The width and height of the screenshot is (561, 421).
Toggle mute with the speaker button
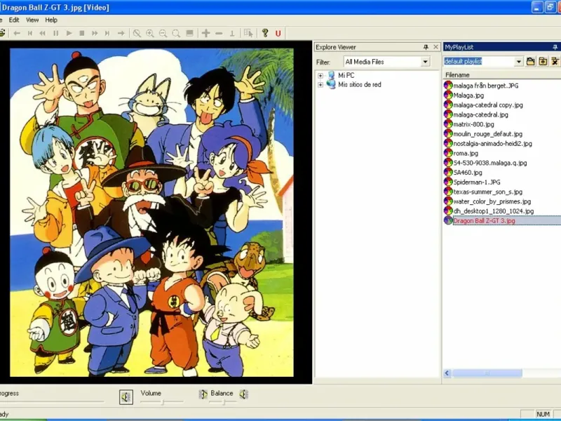tap(126, 397)
